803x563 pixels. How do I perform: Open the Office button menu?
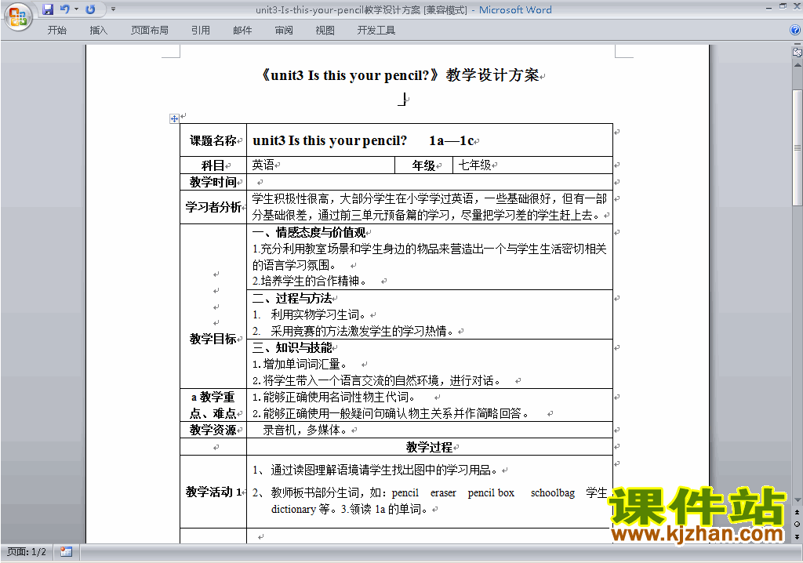pos(18,16)
